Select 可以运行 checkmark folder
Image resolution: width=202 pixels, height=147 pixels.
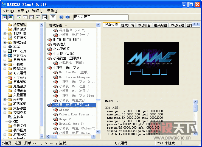pos(10,73)
